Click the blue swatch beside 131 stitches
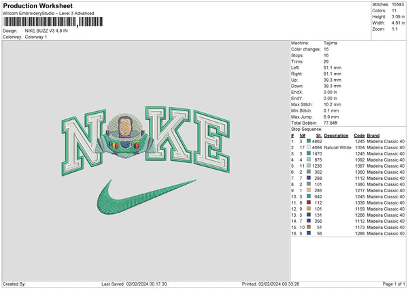 309,215
